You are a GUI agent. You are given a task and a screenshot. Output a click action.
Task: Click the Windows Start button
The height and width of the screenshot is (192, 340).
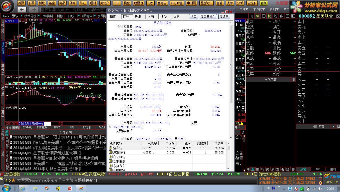(6, 188)
